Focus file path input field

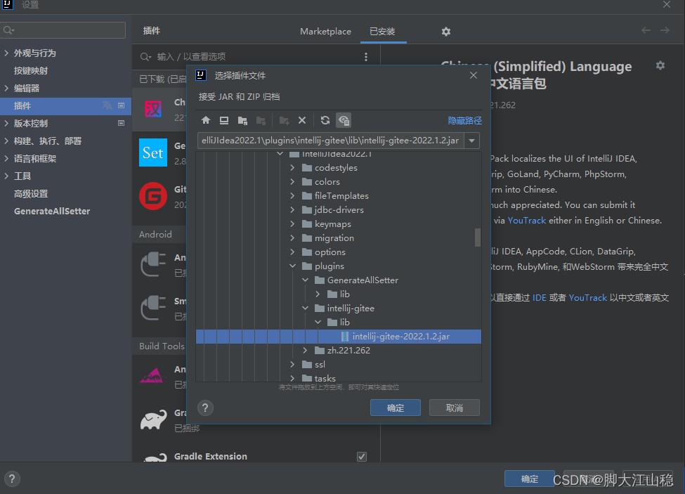click(331, 141)
